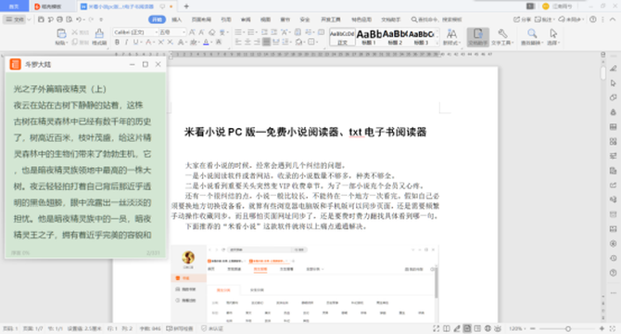Click the zoom slider handle in status bar
The height and width of the screenshot is (334, 621).
pyautogui.click(x=568, y=328)
